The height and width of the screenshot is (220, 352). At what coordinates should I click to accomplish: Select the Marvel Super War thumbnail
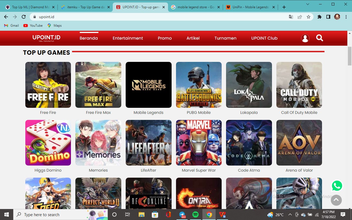(199, 143)
